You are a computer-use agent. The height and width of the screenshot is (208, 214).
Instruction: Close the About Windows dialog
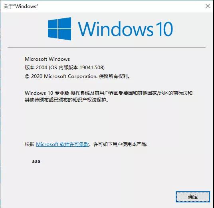click(208, 6)
